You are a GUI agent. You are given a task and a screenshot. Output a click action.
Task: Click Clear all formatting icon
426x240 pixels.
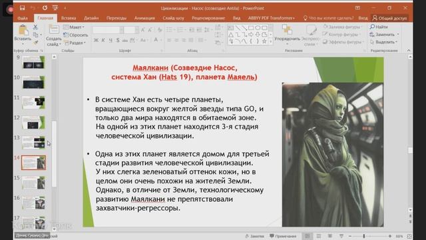(x=160, y=30)
